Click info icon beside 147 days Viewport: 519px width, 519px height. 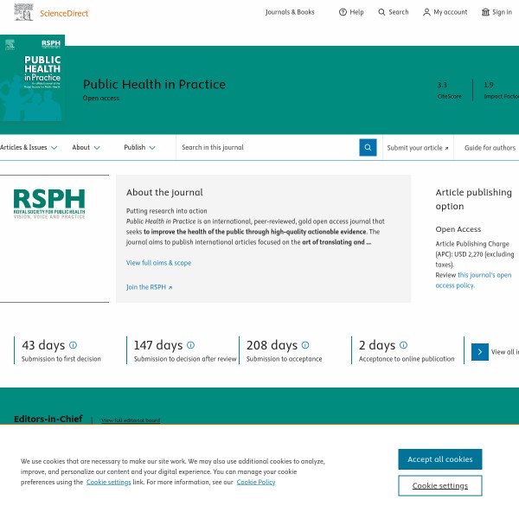(x=190, y=345)
